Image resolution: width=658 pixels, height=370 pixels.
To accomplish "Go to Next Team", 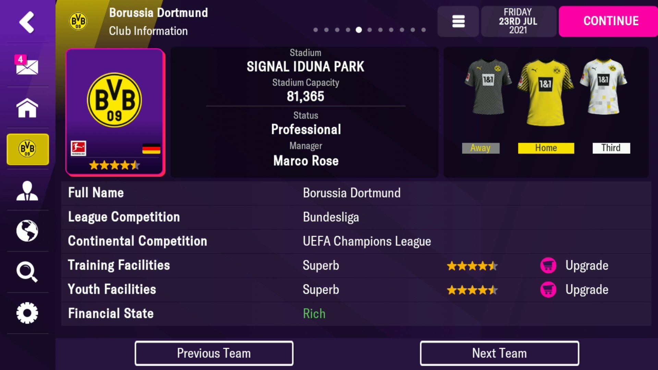I will click(x=499, y=353).
